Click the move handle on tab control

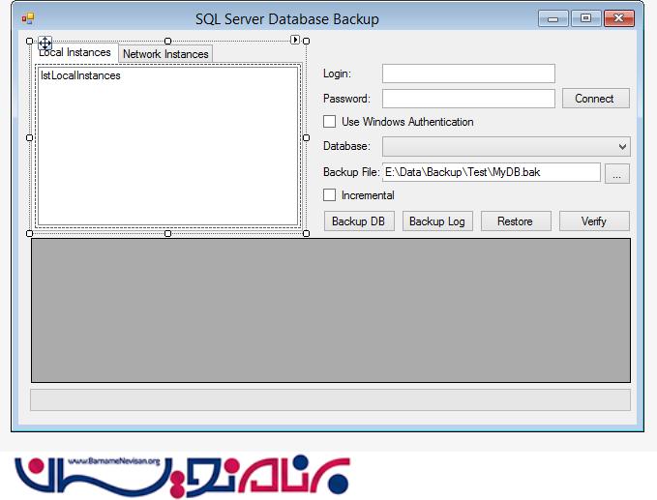[x=45, y=43]
